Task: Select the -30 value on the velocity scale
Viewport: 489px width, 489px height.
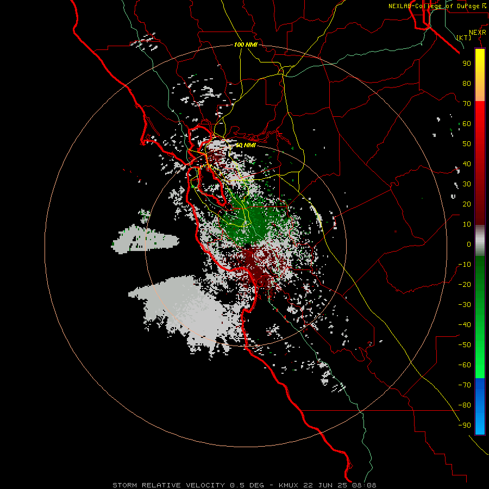Action: point(465,305)
